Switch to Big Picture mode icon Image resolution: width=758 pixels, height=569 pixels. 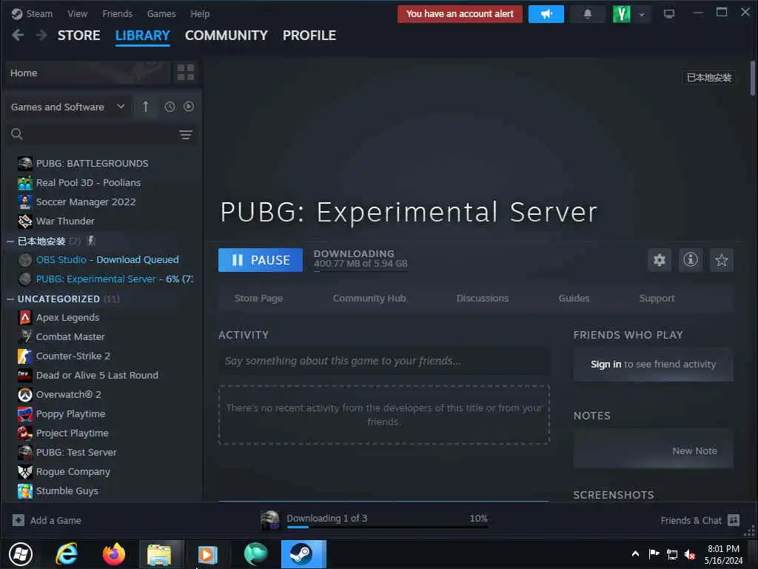pos(668,14)
